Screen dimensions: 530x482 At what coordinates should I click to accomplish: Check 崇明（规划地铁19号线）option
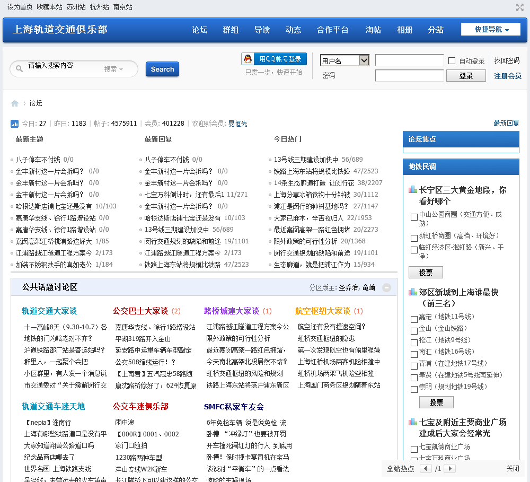(414, 389)
